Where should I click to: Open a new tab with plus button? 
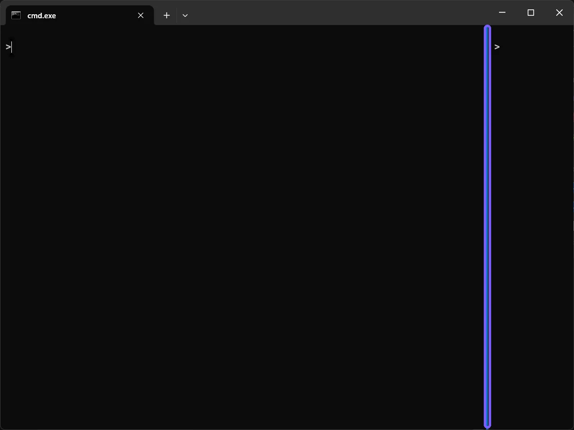click(167, 15)
